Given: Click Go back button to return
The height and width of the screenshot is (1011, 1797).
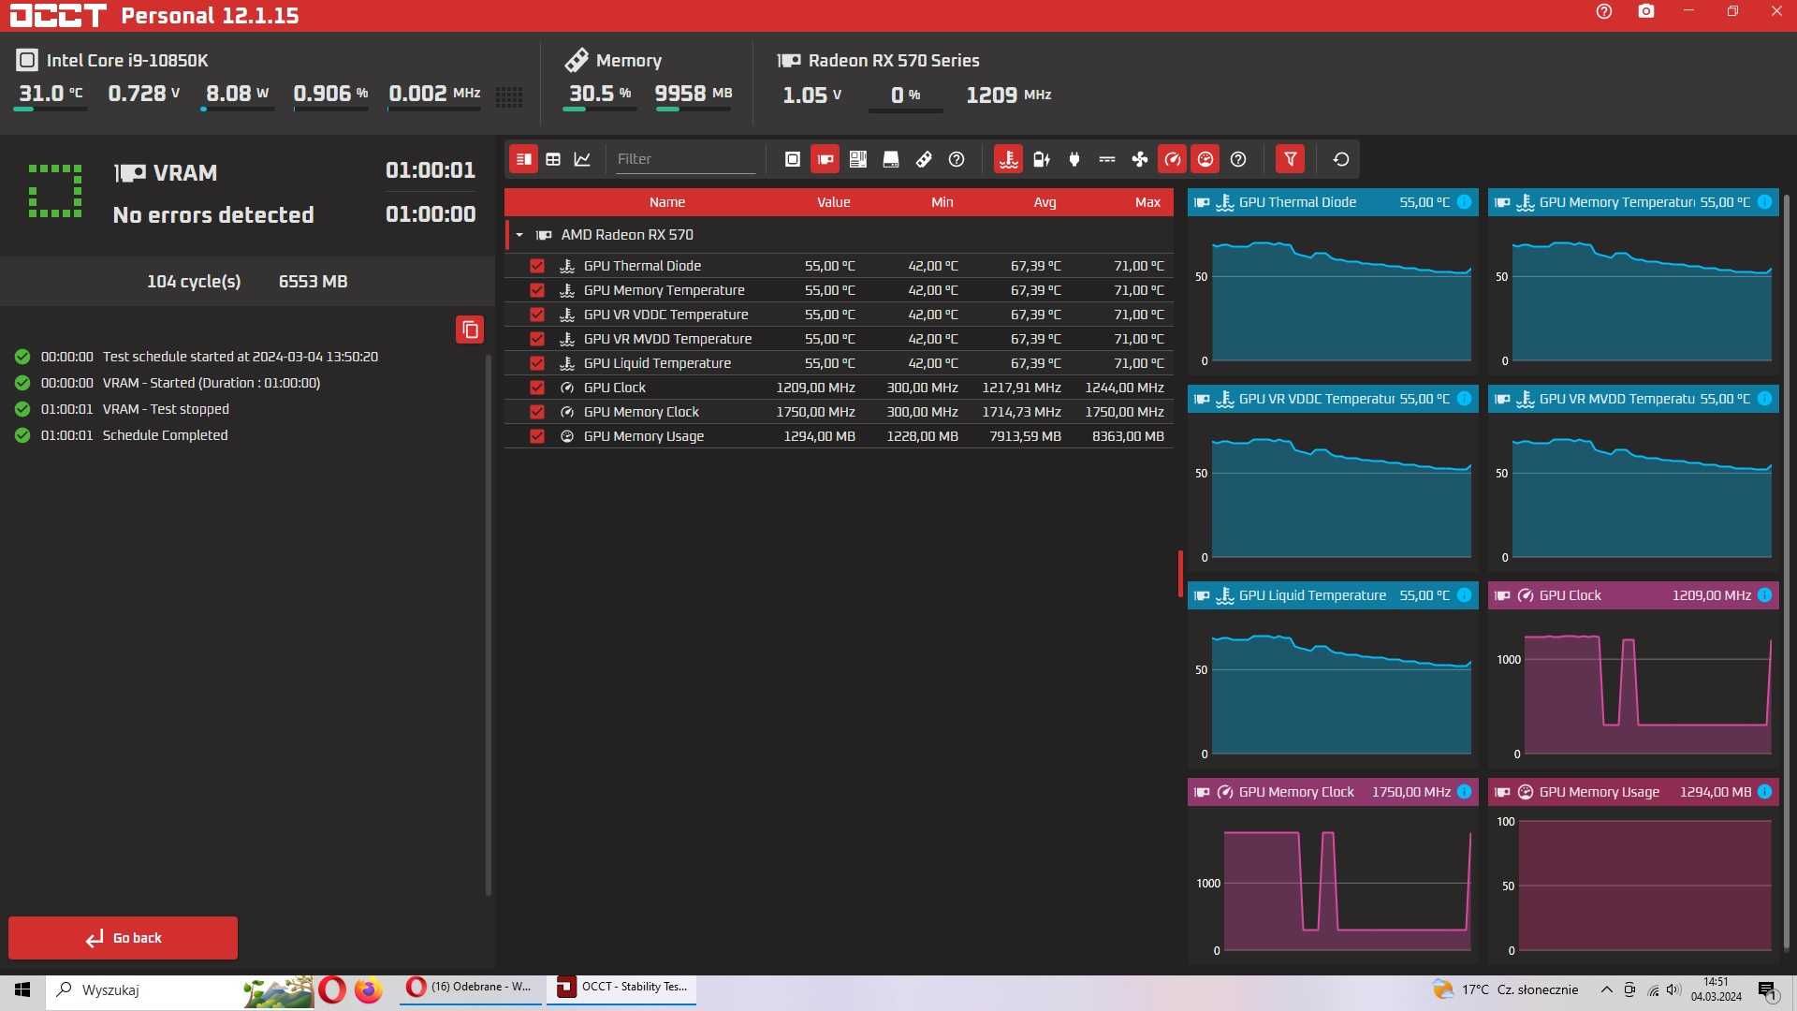Looking at the screenshot, I should (x=123, y=937).
